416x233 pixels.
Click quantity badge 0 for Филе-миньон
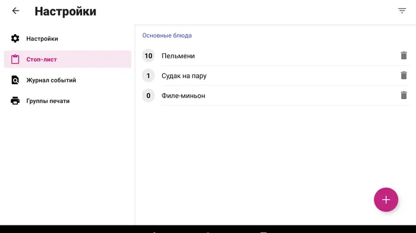pyautogui.click(x=148, y=95)
